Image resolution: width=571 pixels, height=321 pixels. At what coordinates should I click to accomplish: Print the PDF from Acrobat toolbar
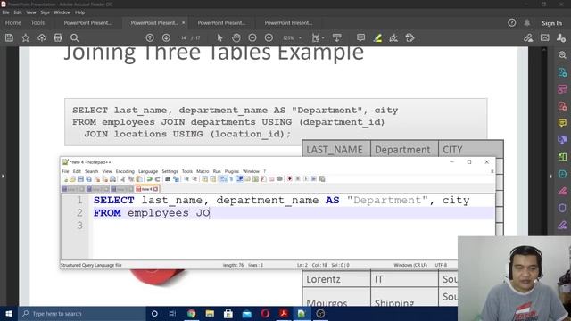pyautogui.click(x=58, y=37)
